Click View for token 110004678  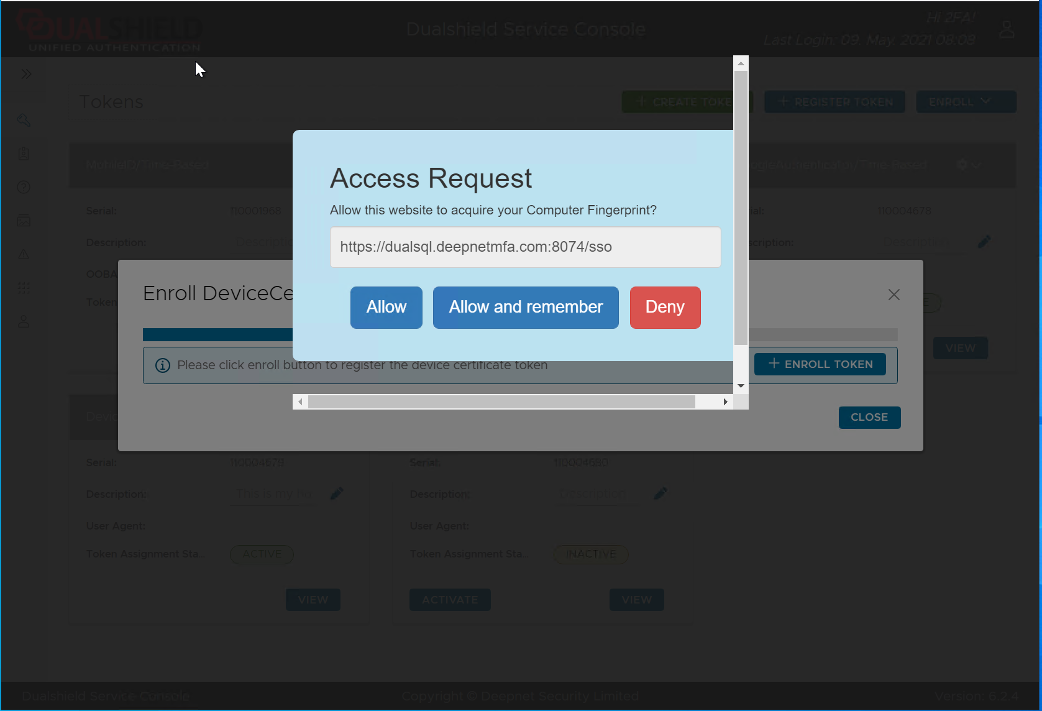(x=961, y=348)
